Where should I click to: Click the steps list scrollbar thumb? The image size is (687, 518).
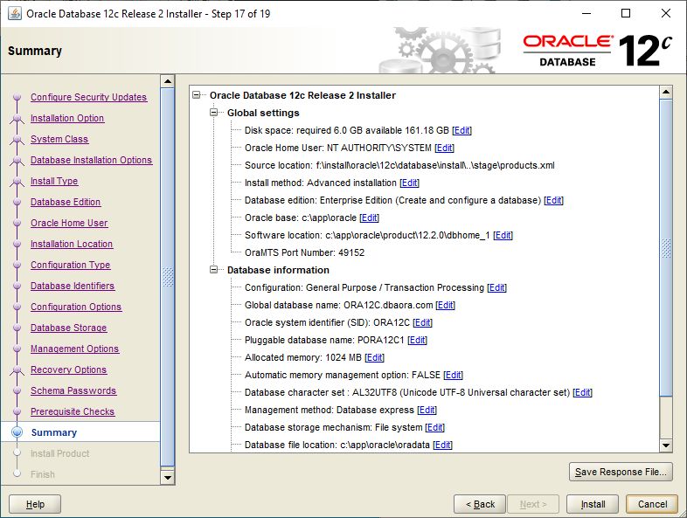[168, 278]
